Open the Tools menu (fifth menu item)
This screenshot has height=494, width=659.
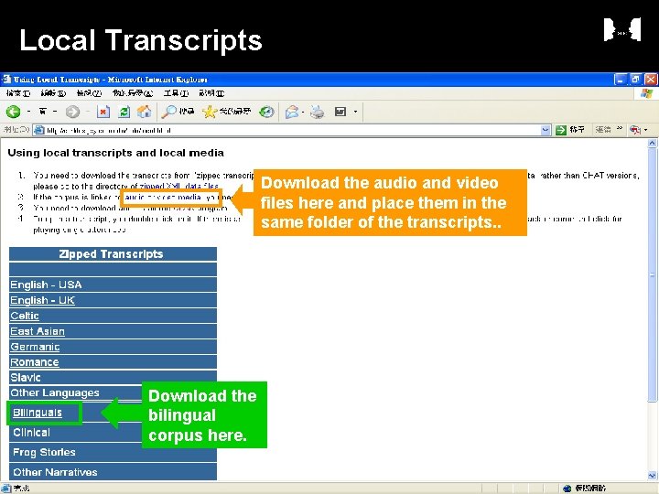[x=176, y=93]
